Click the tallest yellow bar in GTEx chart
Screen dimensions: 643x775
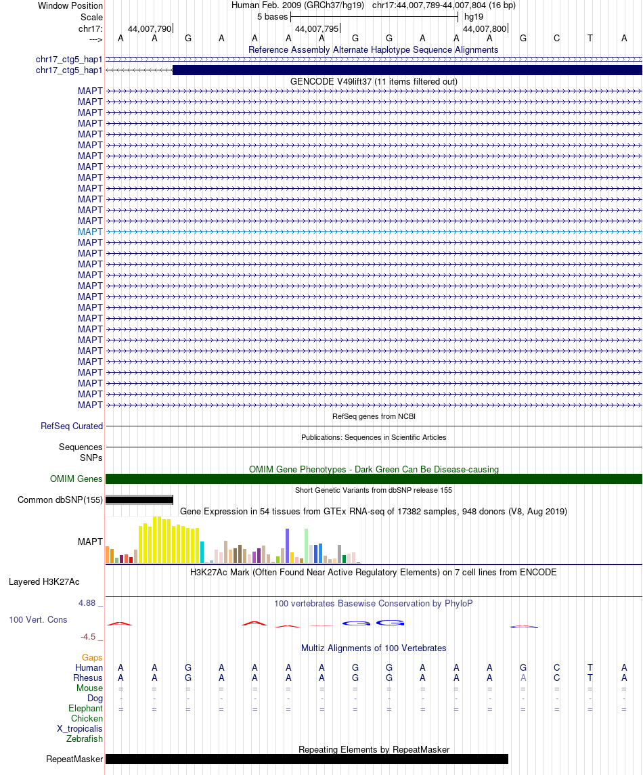(155, 539)
